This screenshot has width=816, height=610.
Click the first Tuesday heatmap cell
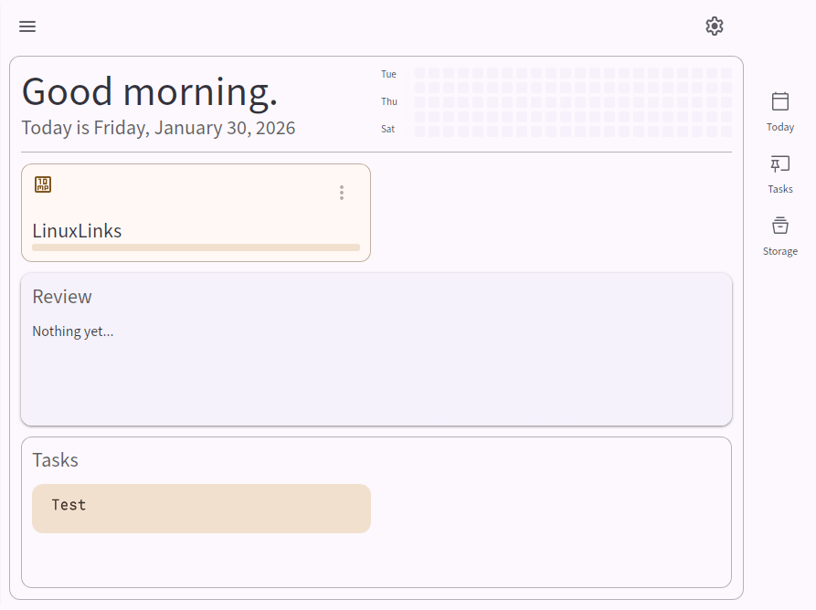coord(419,73)
